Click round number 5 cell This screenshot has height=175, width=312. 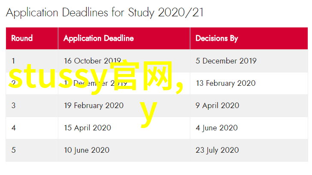point(14,150)
